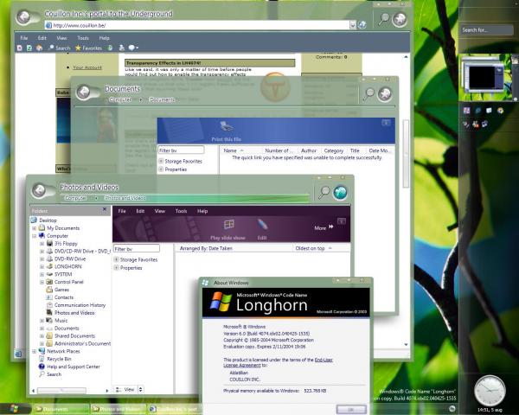519x415 pixels.
Task: Open File menu in Photos and Videos
Action: click(x=122, y=211)
